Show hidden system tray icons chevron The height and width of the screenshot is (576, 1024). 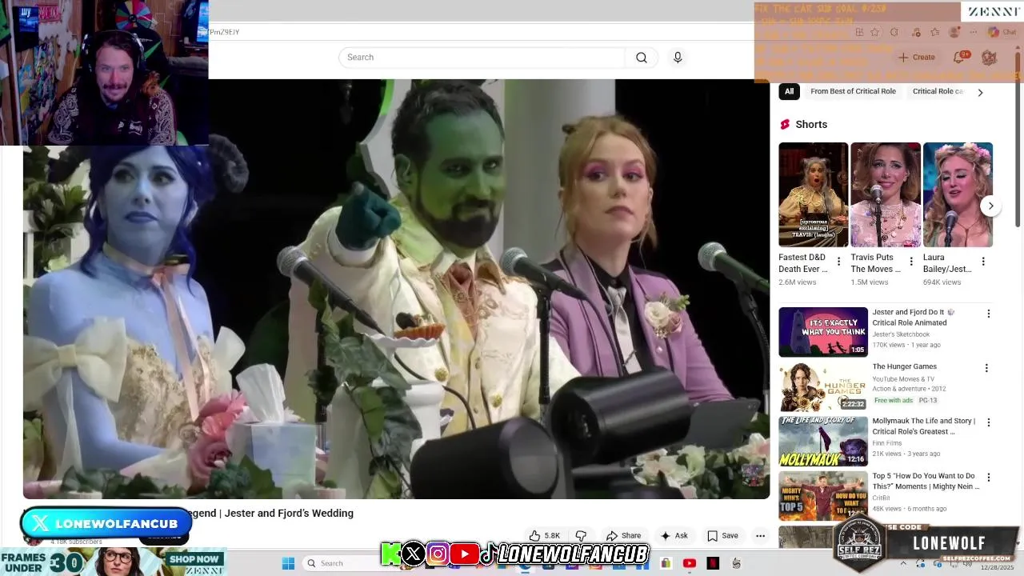point(903,563)
